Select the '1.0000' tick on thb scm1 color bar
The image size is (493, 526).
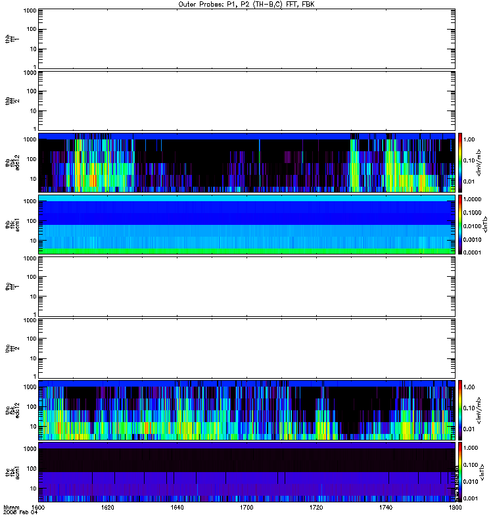[472, 199]
